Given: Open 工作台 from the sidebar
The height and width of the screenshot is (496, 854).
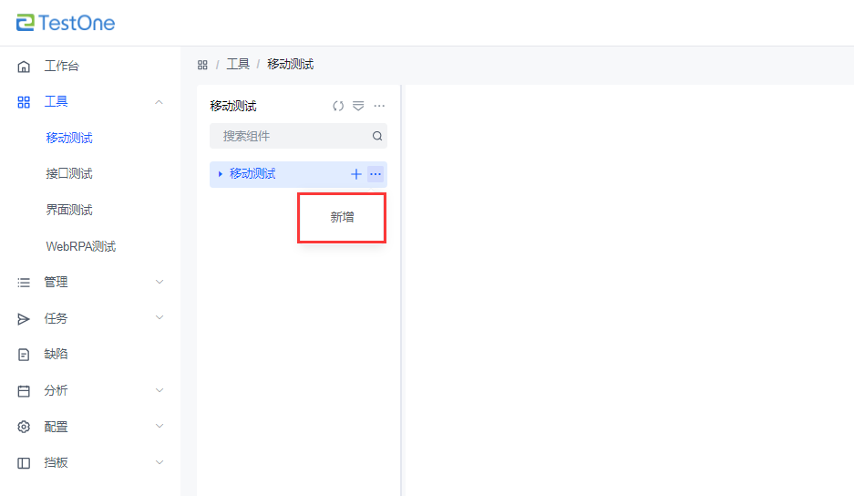Looking at the screenshot, I should click(x=61, y=66).
